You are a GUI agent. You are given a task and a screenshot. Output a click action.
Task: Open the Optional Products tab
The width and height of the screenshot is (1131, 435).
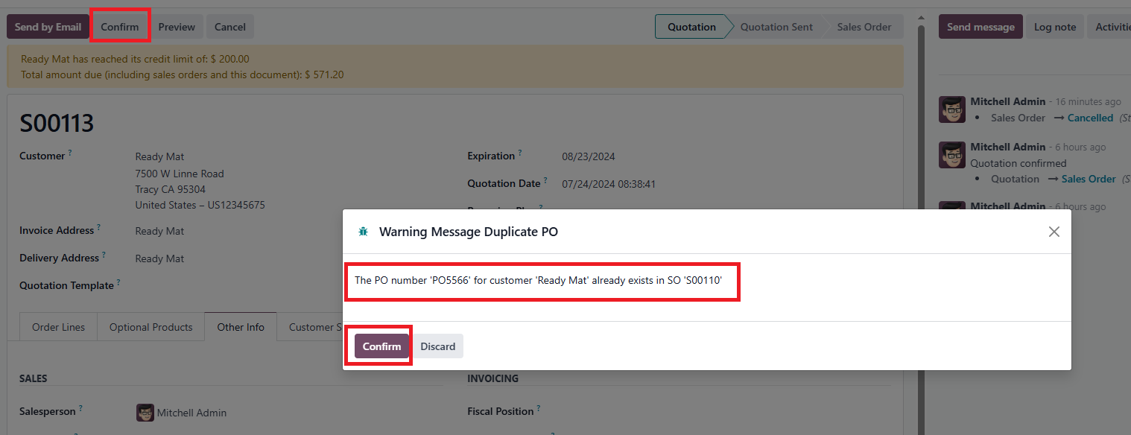click(x=151, y=327)
